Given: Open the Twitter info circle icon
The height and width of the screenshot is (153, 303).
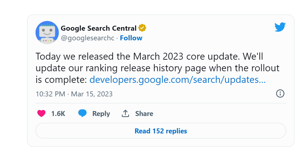Looking at the screenshot, I should click(280, 93).
